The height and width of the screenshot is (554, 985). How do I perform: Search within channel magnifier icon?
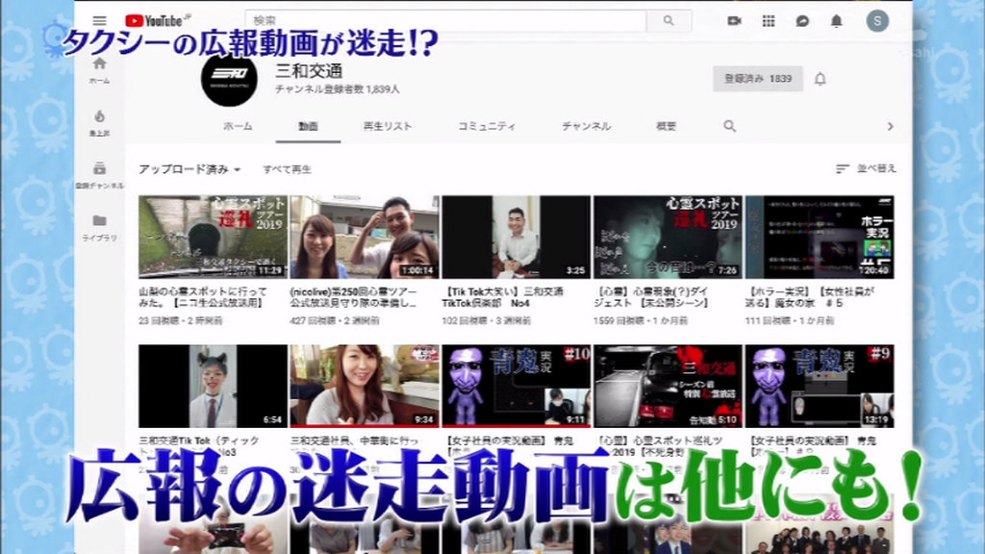click(x=729, y=126)
